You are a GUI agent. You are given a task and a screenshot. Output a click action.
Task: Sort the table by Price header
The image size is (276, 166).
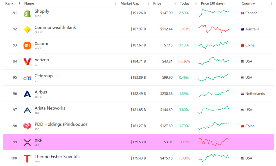pyautogui.click(x=157, y=4)
